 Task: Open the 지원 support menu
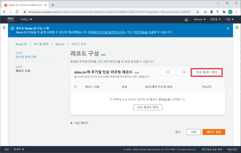point(230,19)
